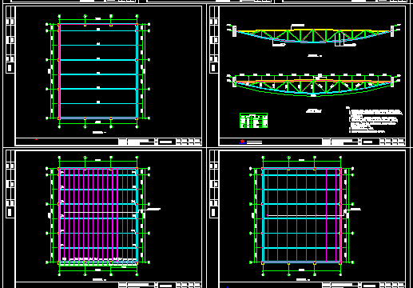
Task: Click the upper truss elevation drawing
Action: click(314, 35)
